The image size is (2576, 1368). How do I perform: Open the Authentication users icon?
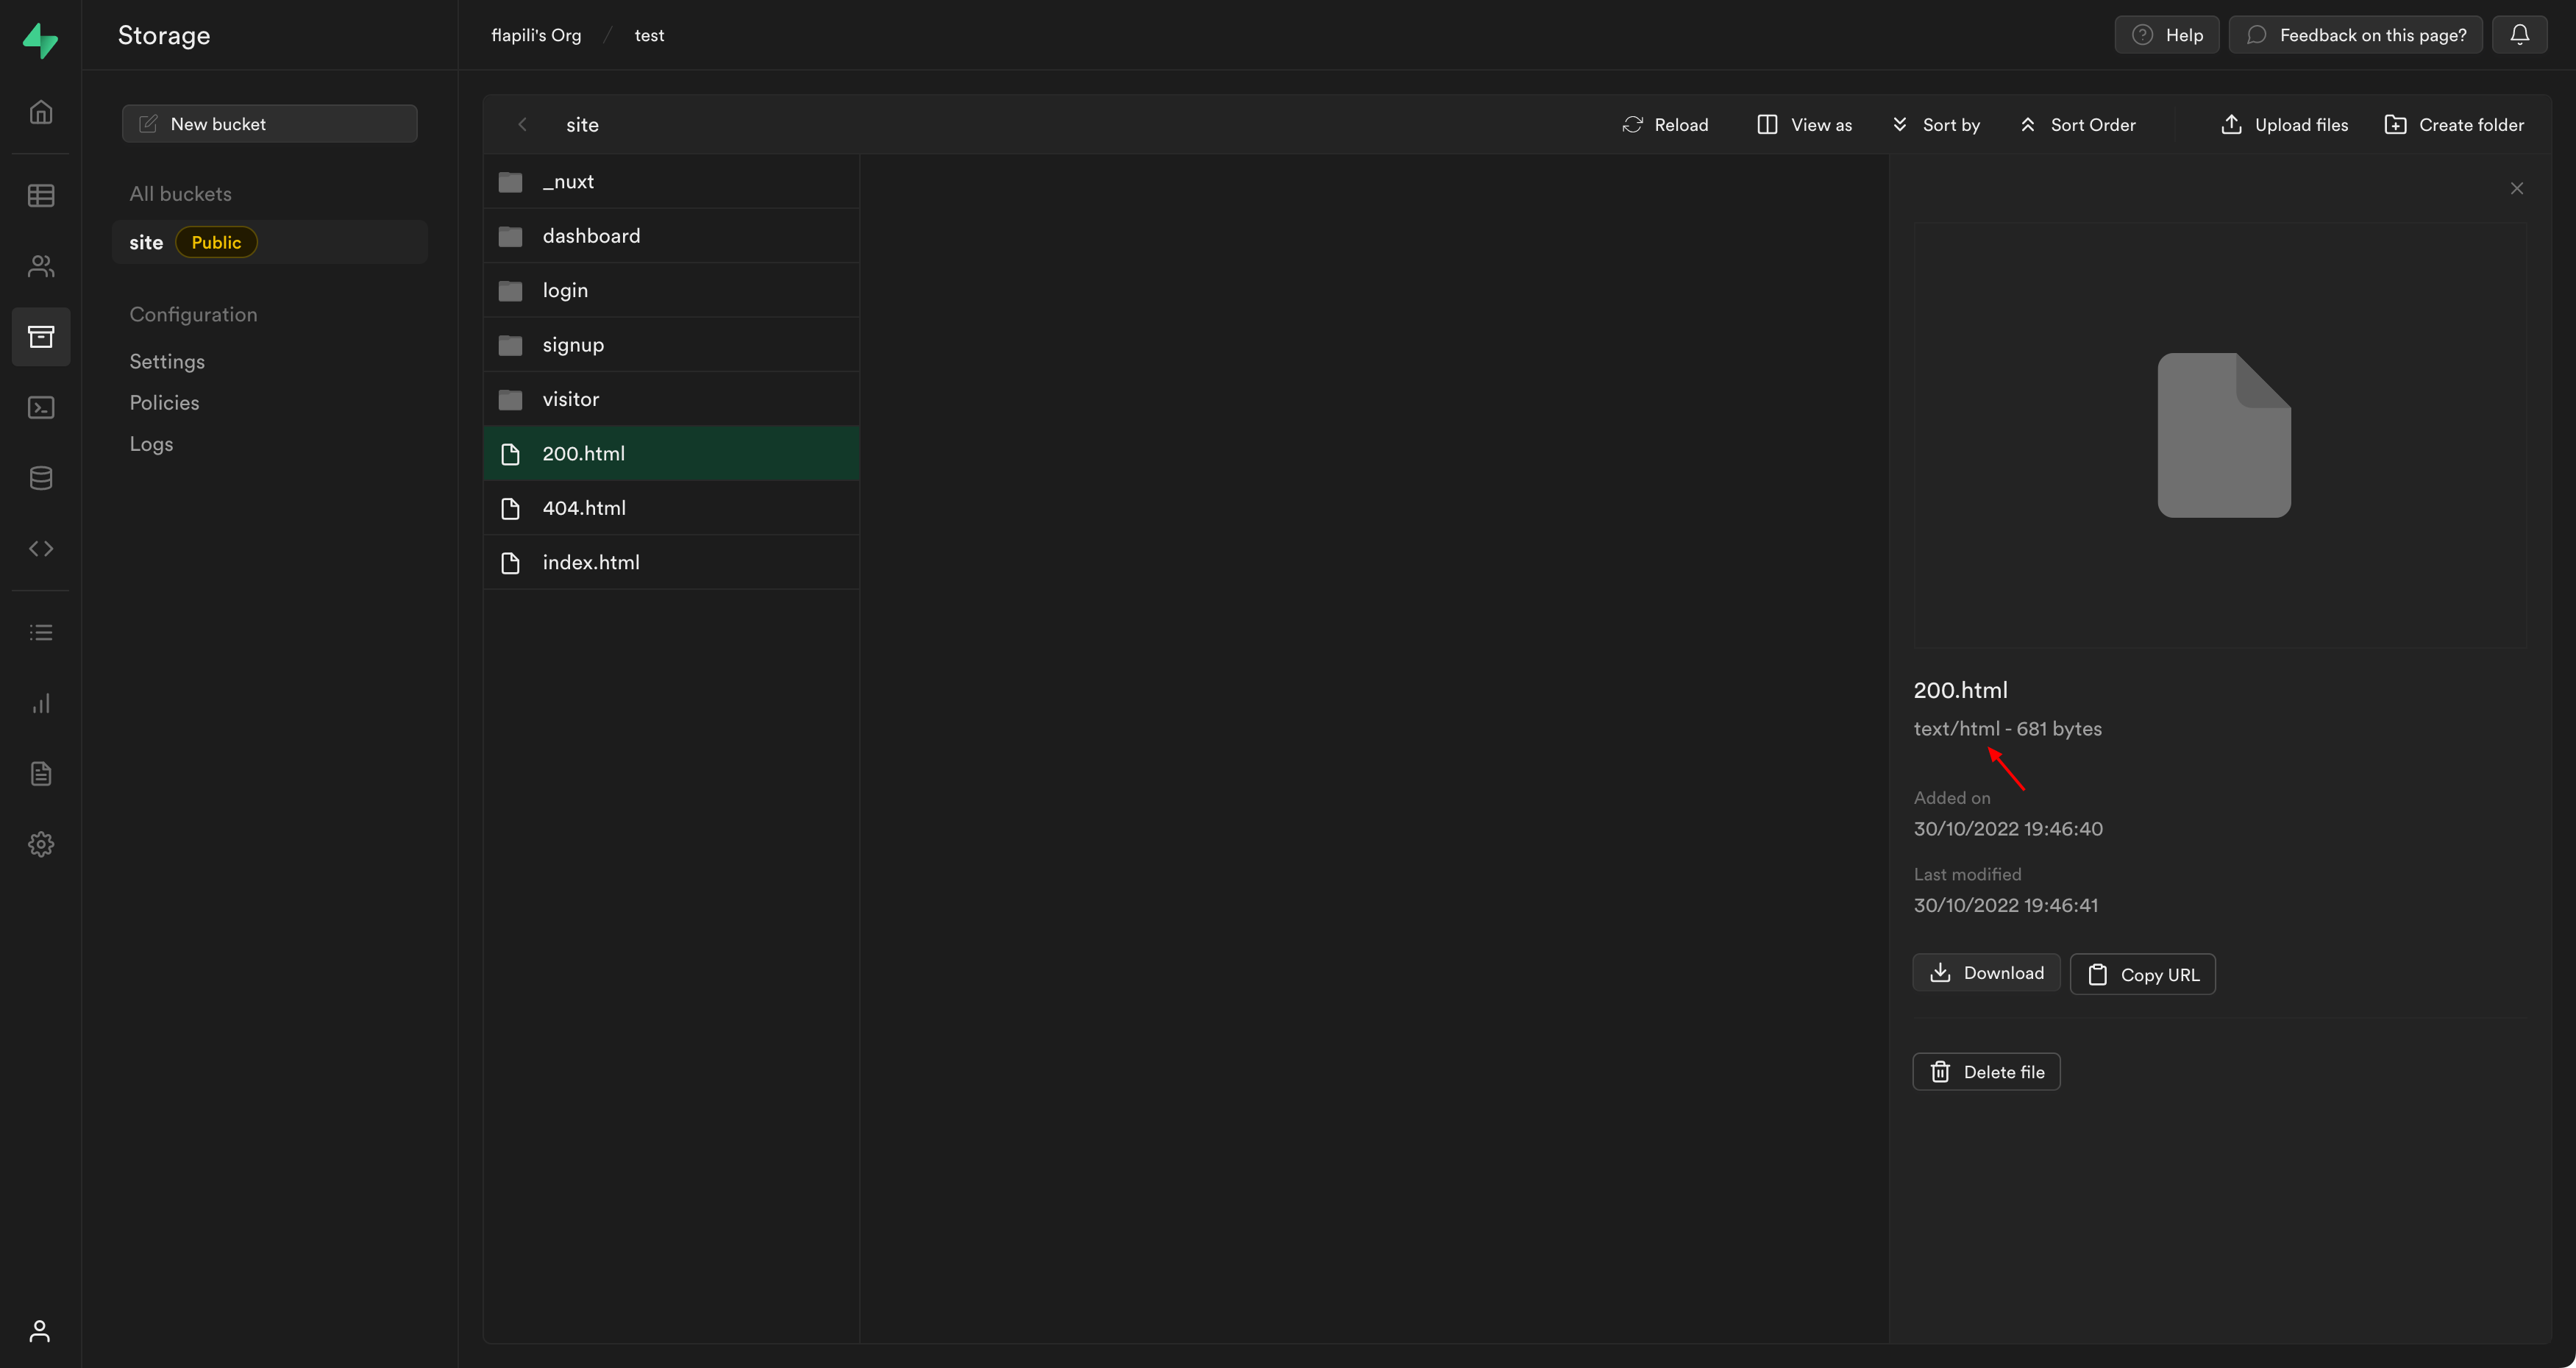pos(41,266)
